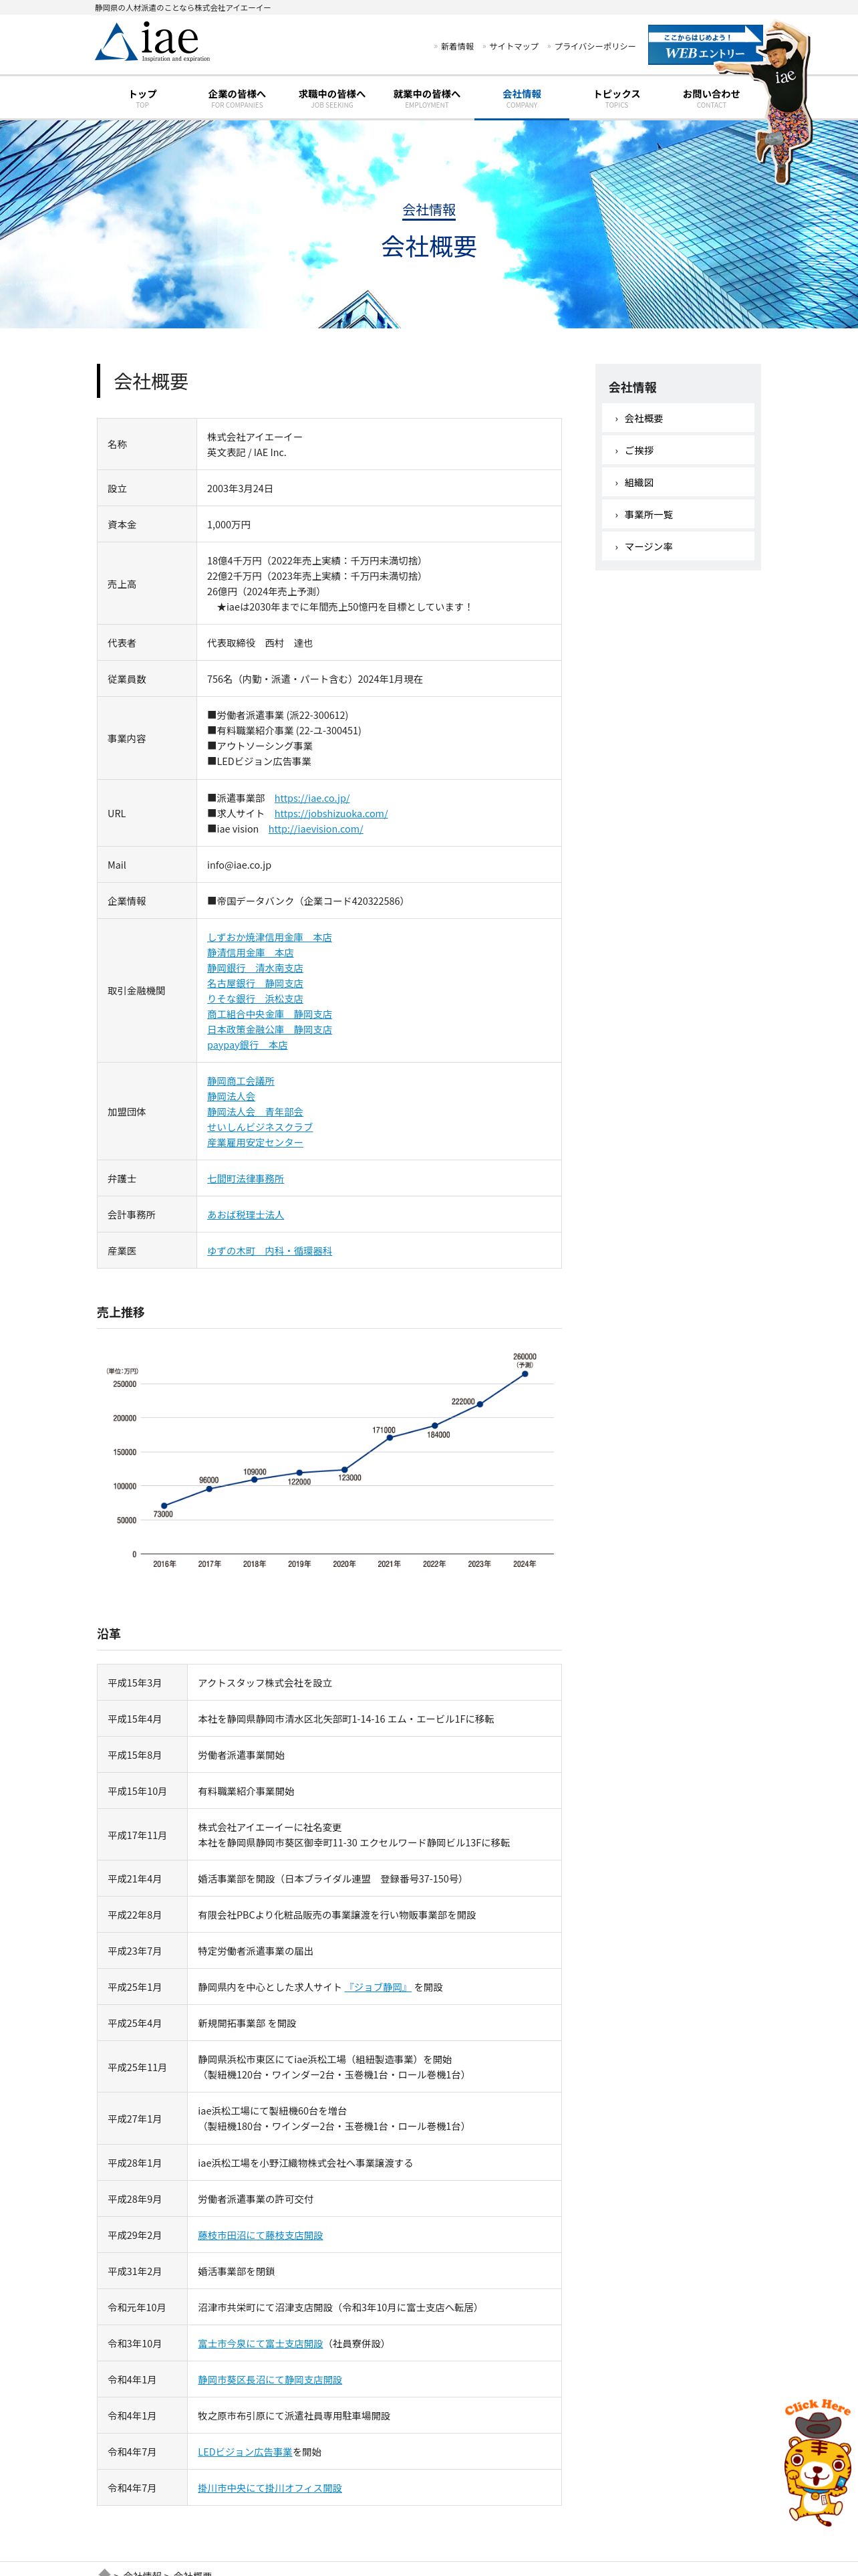Open 産業雇用安定センター link
Screen dimensions: 858x2576
click(255, 1142)
